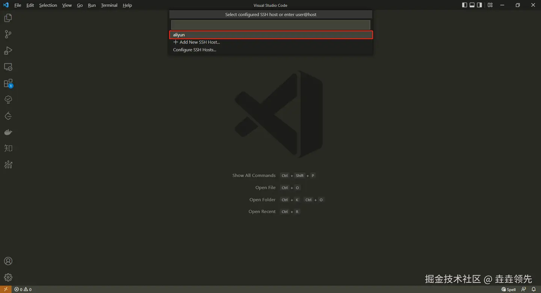Open the GitLens-style arrow icon in activity bar
541x293 pixels.
pos(8,116)
